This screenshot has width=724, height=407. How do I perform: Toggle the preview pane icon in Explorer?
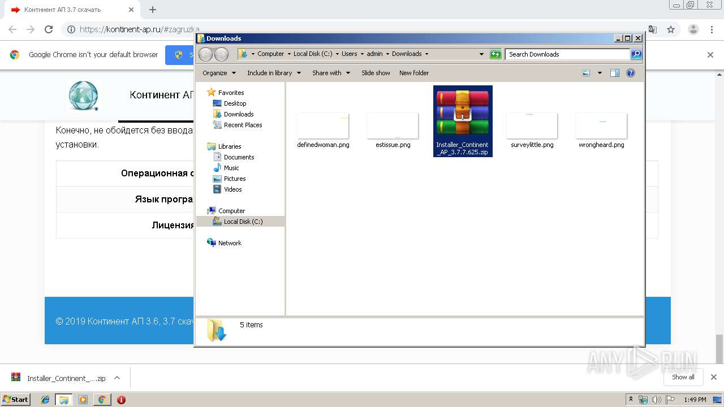pyautogui.click(x=615, y=73)
